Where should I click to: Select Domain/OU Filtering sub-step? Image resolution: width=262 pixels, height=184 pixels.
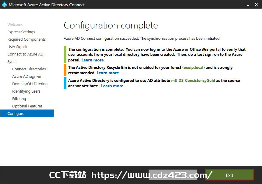coord(30,84)
